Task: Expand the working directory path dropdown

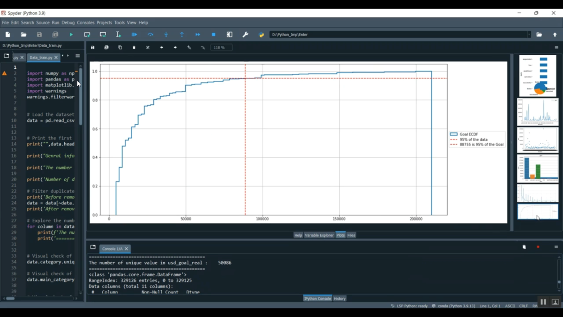Action: pos(529,35)
